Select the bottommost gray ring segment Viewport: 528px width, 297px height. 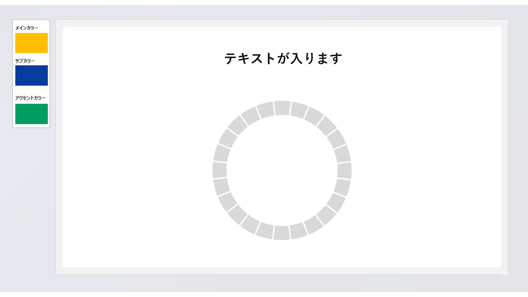point(282,233)
